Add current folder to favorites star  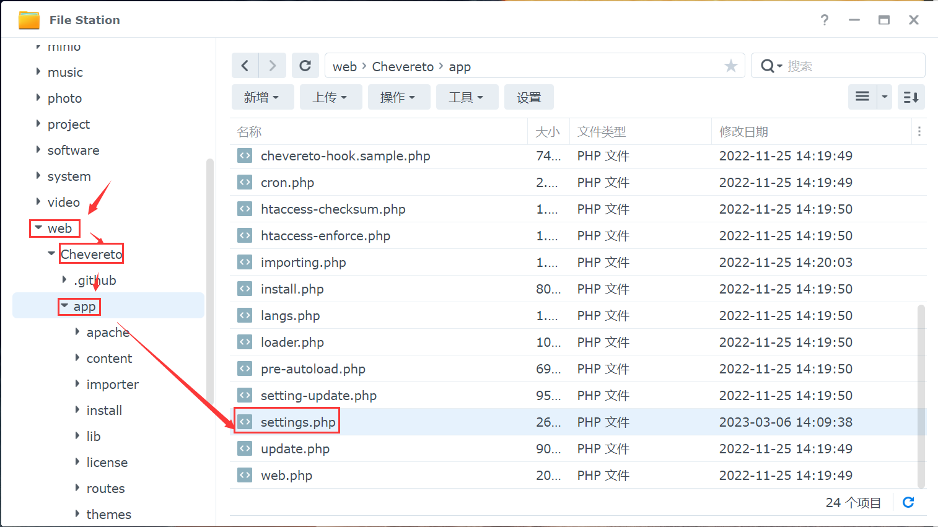tap(731, 66)
